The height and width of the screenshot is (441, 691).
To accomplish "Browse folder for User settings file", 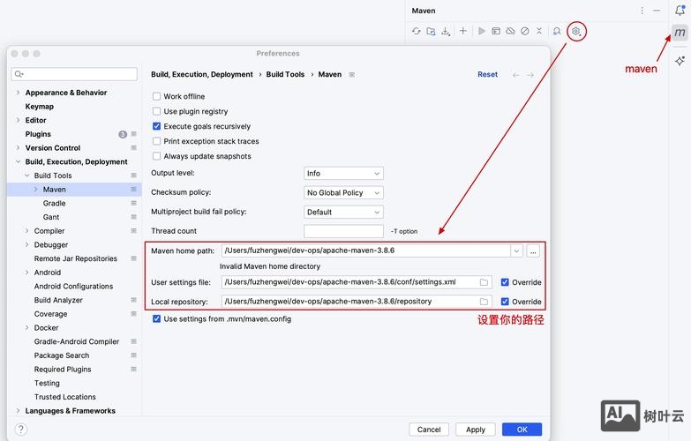I will click(x=484, y=282).
